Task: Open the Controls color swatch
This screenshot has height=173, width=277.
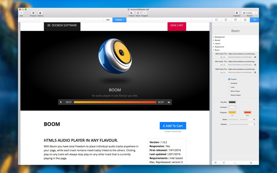Action: [x=232, y=107]
